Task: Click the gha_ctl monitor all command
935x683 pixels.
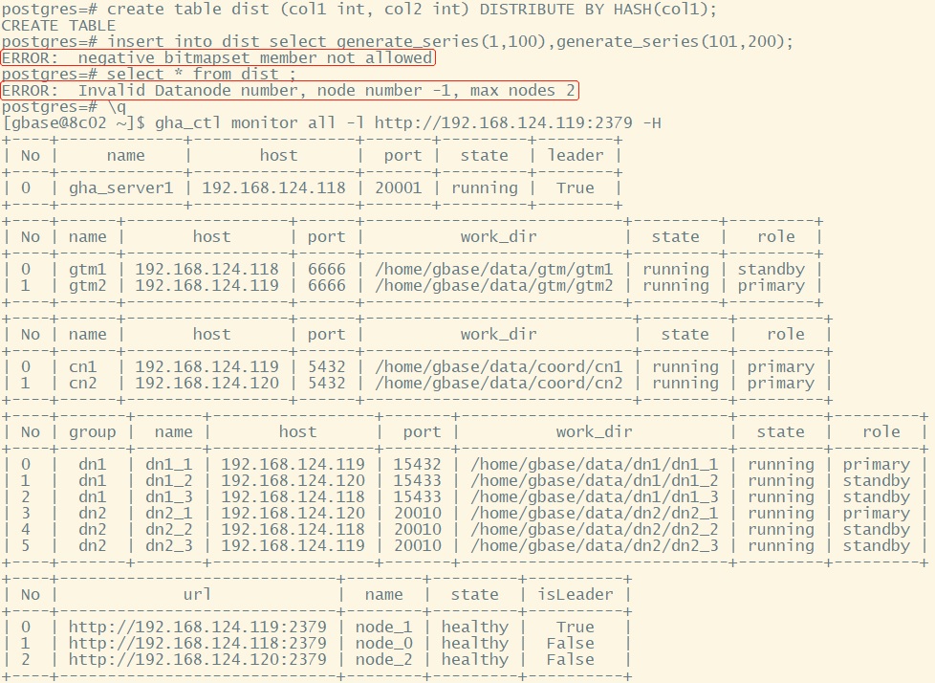Action: pos(332,123)
